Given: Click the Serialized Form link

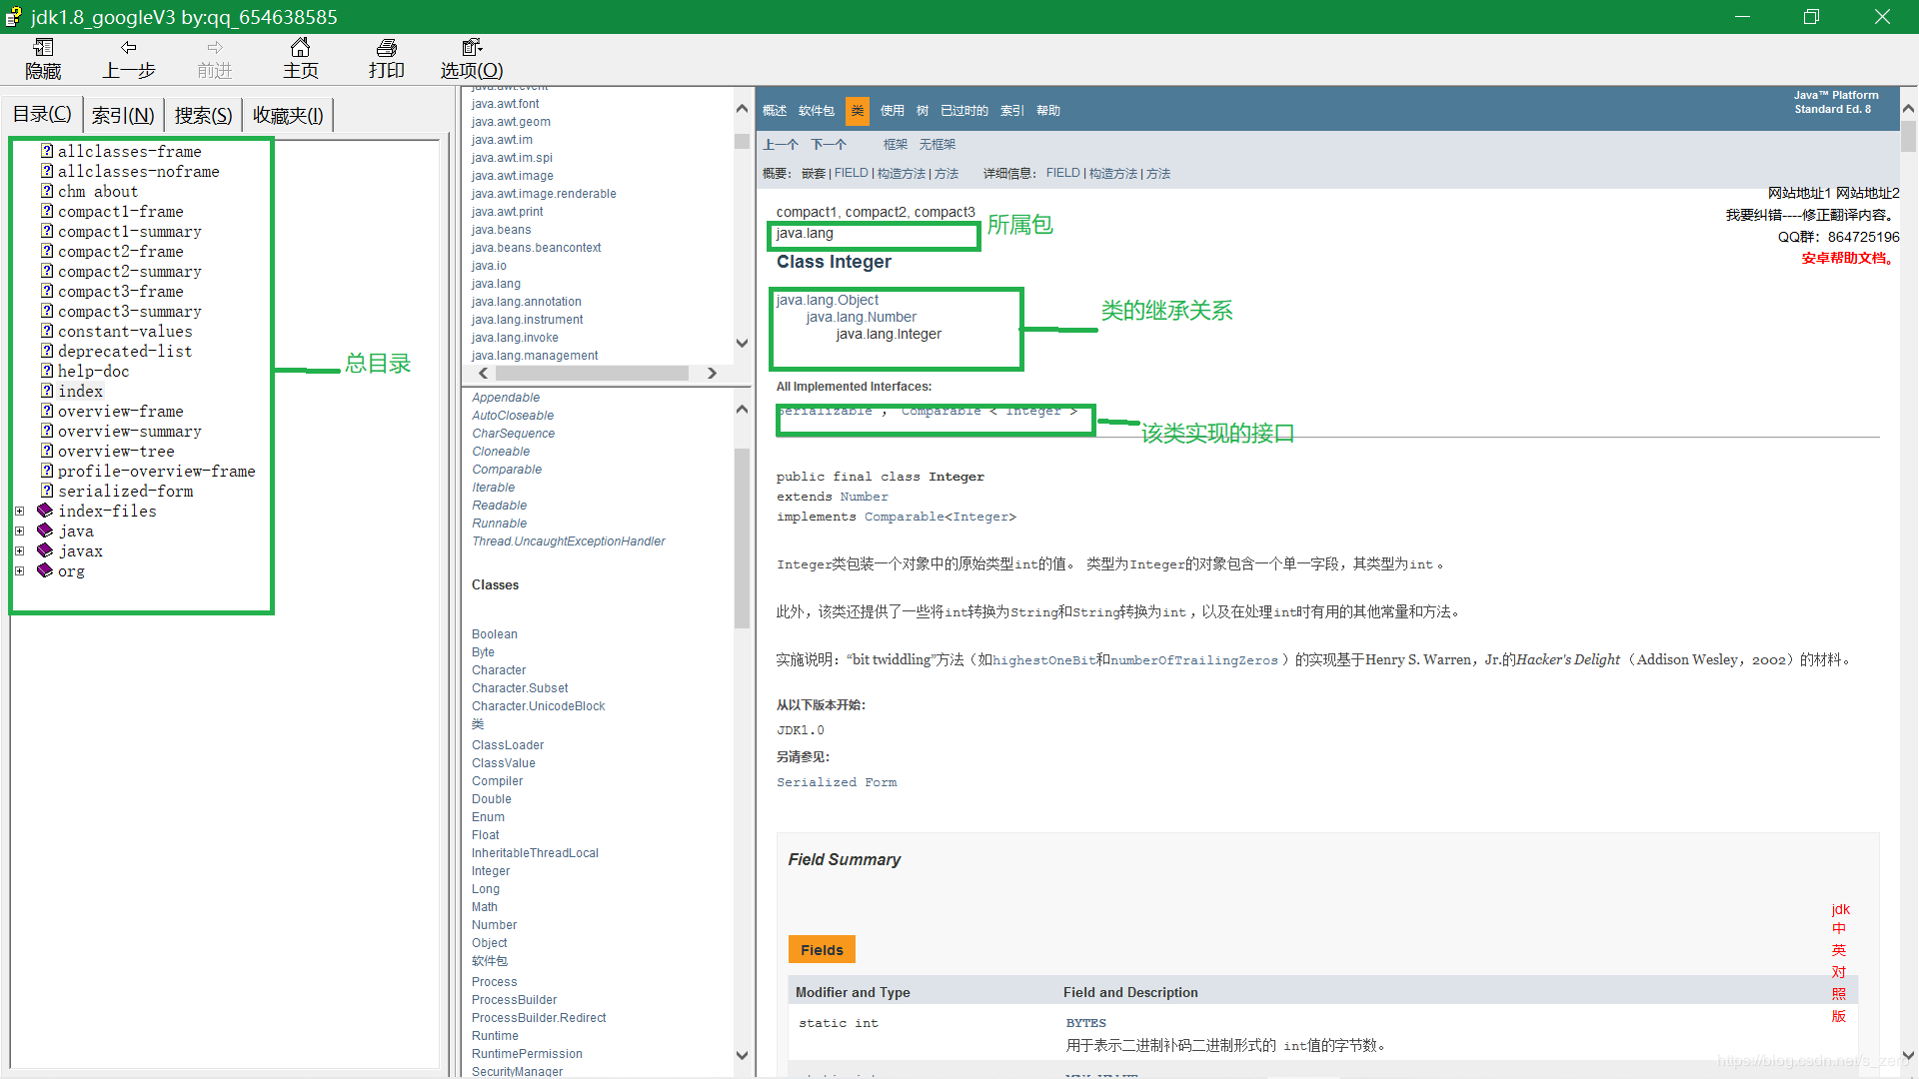Looking at the screenshot, I should tap(837, 782).
